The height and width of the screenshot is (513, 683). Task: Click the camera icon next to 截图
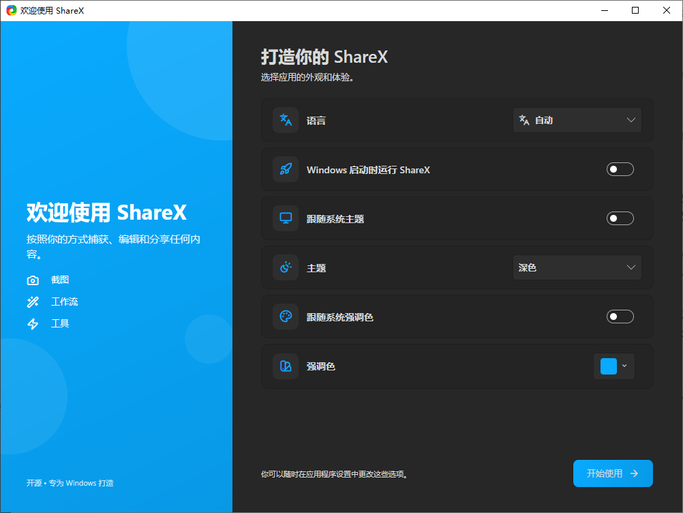pyautogui.click(x=33, y=280)
